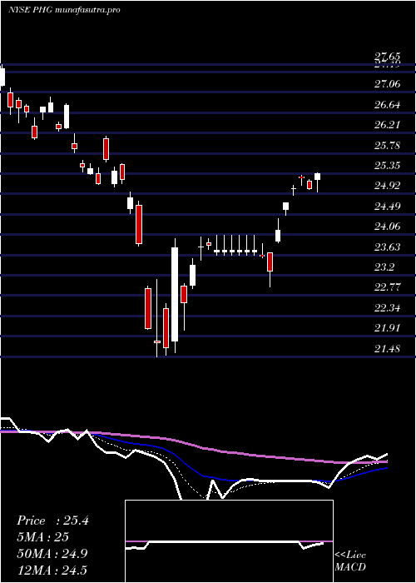Screen dimensions: 416x583
Task: Click the 5MA : 25 readout
Action: pyautogui.click(x=43, y=537)
